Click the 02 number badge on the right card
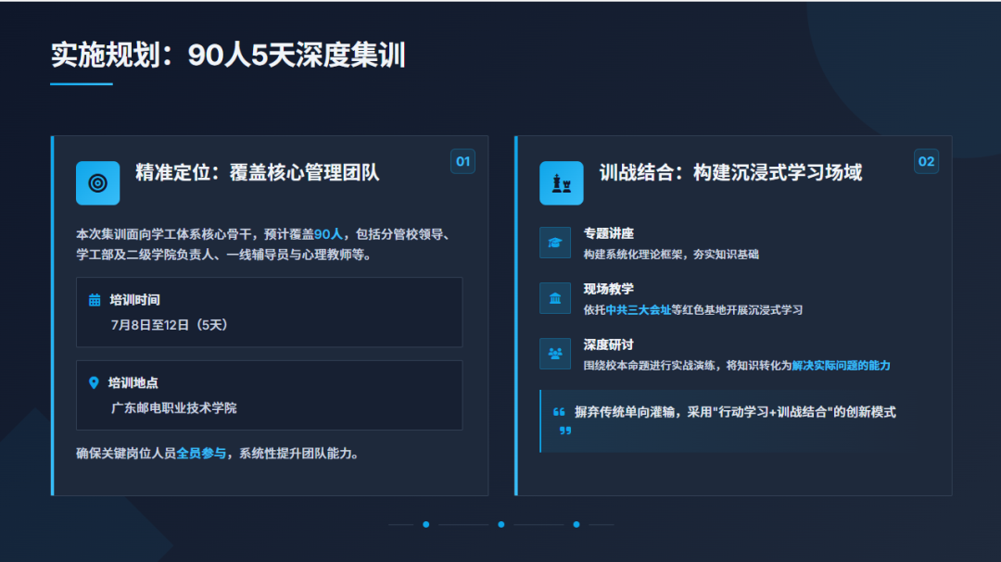Viewport: 1001px width, 562px height. pyautogui.click(x=928, y=160)
